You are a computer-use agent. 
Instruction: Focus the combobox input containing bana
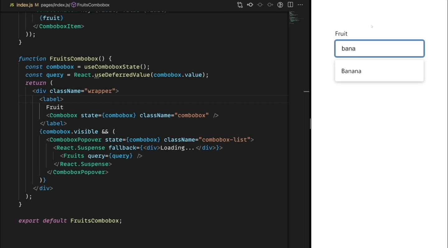point(379,48)
